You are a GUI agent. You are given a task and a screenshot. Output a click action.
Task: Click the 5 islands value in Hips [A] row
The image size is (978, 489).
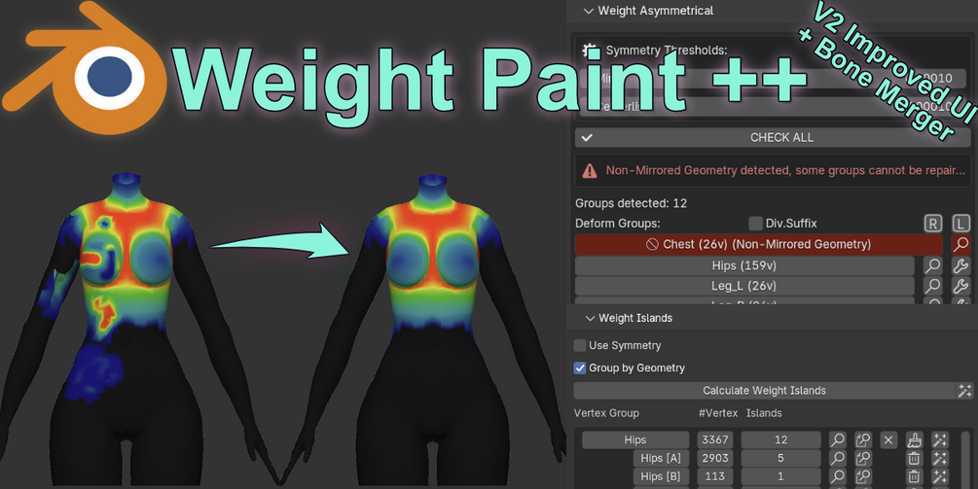780,459
